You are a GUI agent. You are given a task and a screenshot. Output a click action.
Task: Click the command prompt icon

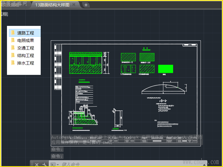point(52,164)
